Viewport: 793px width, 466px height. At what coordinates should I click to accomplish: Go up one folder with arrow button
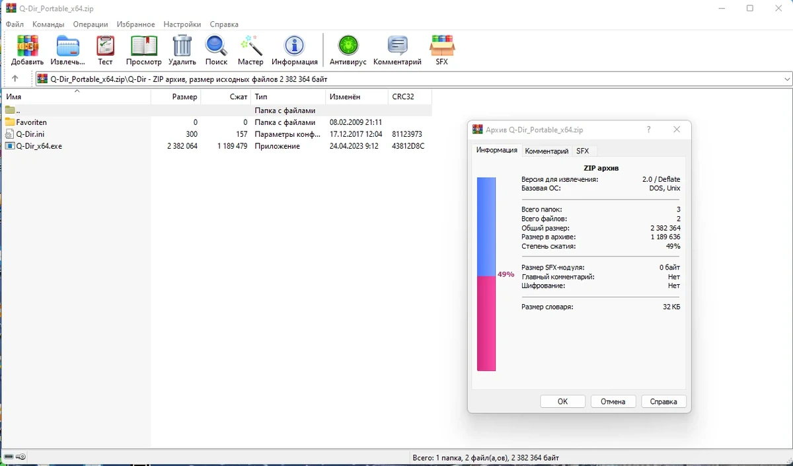tap(15, 79)
